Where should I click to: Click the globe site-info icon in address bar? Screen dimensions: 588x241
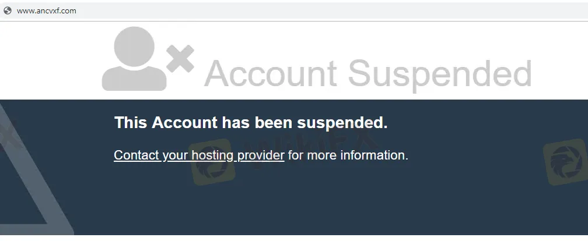(x=8, y=11)
